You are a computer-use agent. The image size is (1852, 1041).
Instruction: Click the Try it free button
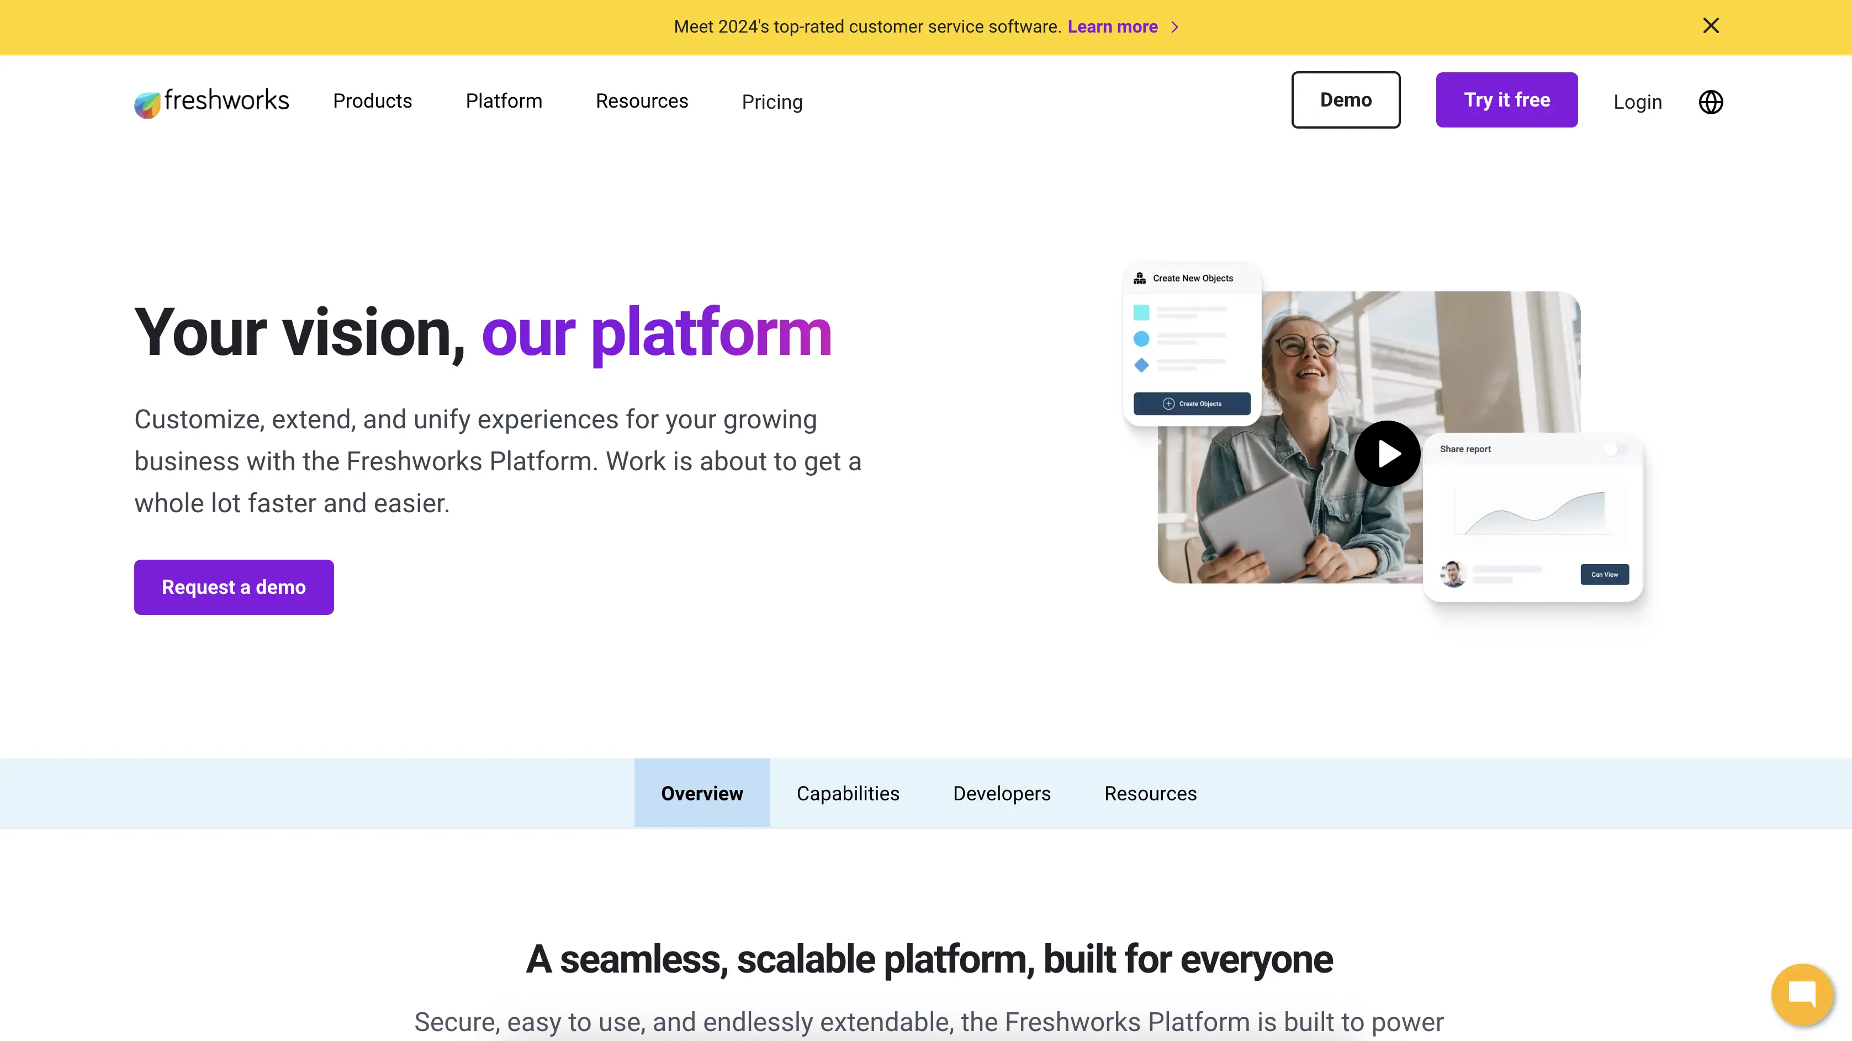click(1506, 100)
